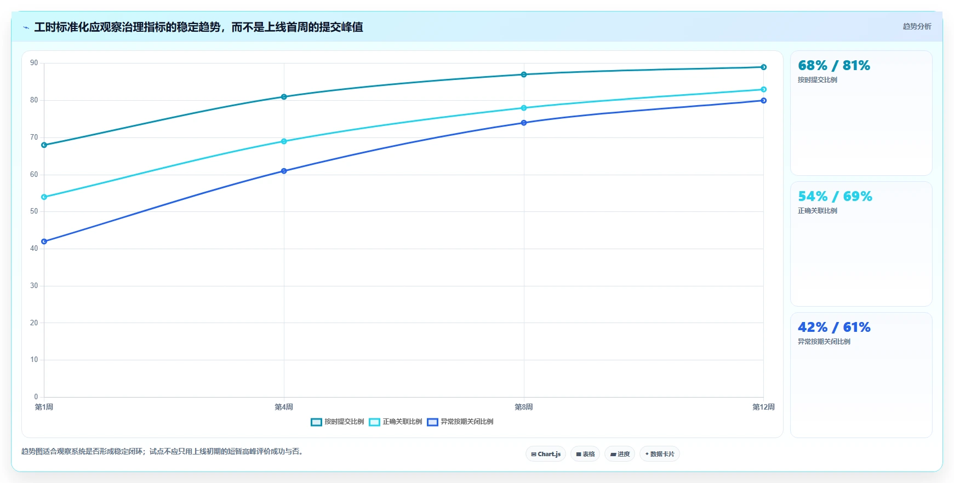
Task: Click the 按时提交比例 point at 第1周
Action: [x=44, y=145]
